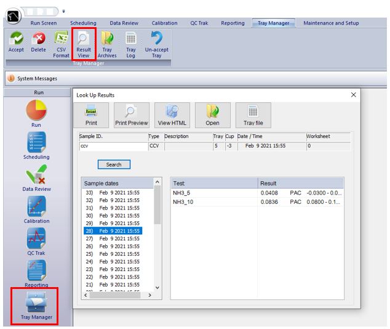The height and width of the screenshot is (329, 390).
Task: Open the Maintenance and Setup tab
Action: (331, 23)
